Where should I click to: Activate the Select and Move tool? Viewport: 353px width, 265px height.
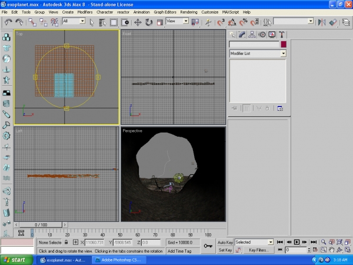tap(138, 22)
